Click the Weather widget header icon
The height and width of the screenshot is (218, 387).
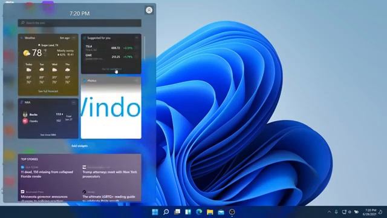tap(22, 38)
